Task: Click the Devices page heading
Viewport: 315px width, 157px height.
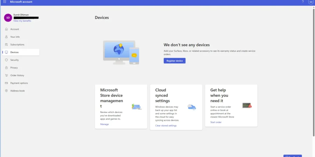Action: click(102, 18)
